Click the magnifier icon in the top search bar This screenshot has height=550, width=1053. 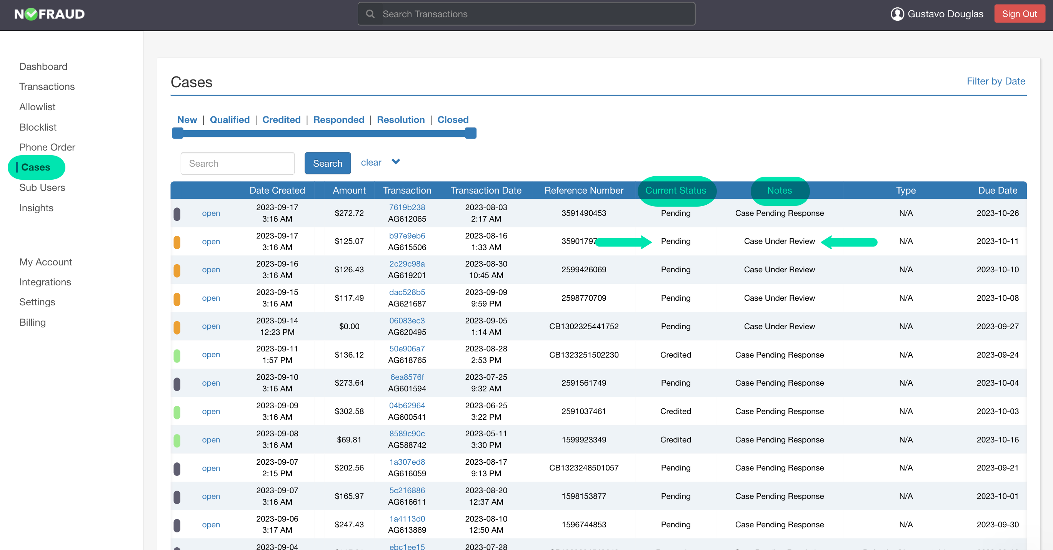click(x=370, y=13)
